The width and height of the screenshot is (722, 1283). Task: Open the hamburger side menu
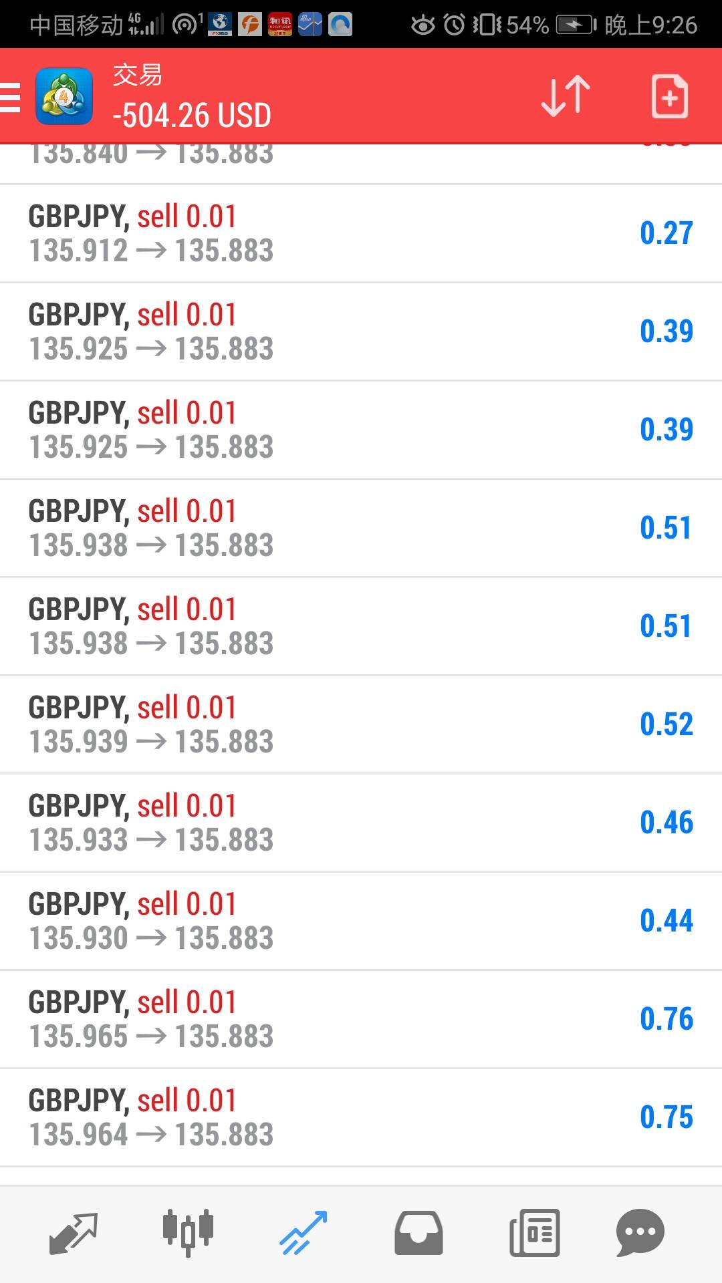(x=11, y=97)
